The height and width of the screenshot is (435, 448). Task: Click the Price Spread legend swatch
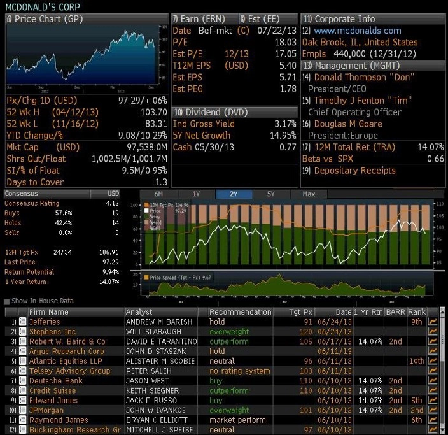click(x=146, y=278)
